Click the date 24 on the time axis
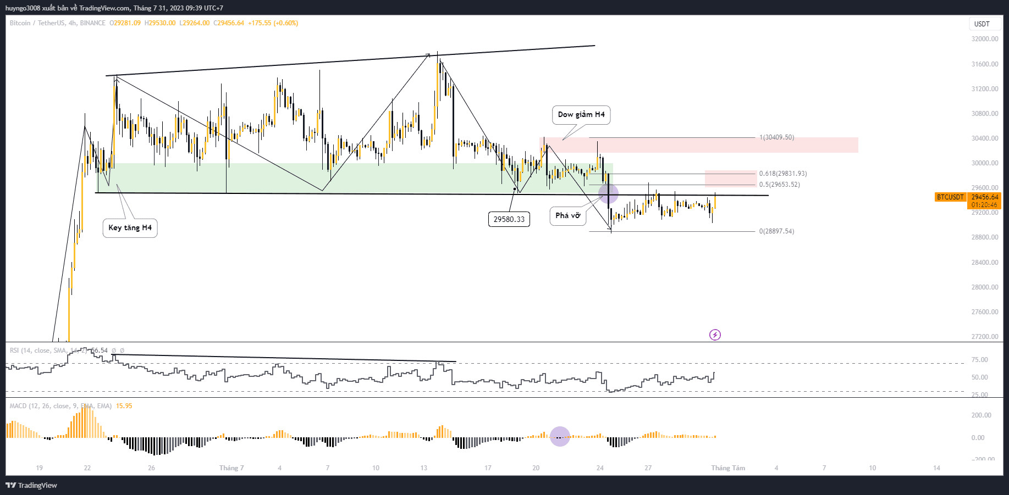 pos(600,468)
